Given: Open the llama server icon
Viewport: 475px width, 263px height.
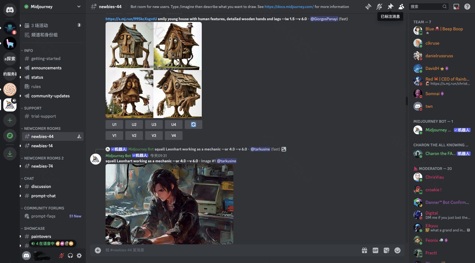Looking at the screenshot, I should [x=10, y=43].
